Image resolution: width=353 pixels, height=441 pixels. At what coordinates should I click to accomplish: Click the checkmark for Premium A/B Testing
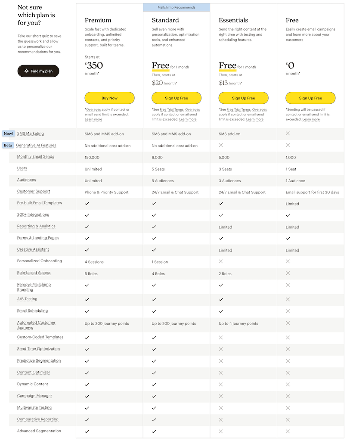point(87,299)
